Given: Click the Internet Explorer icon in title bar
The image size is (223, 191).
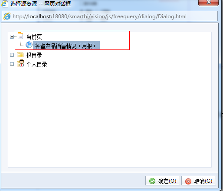Looking at the screenshot, I should click(x=5, y=3).
